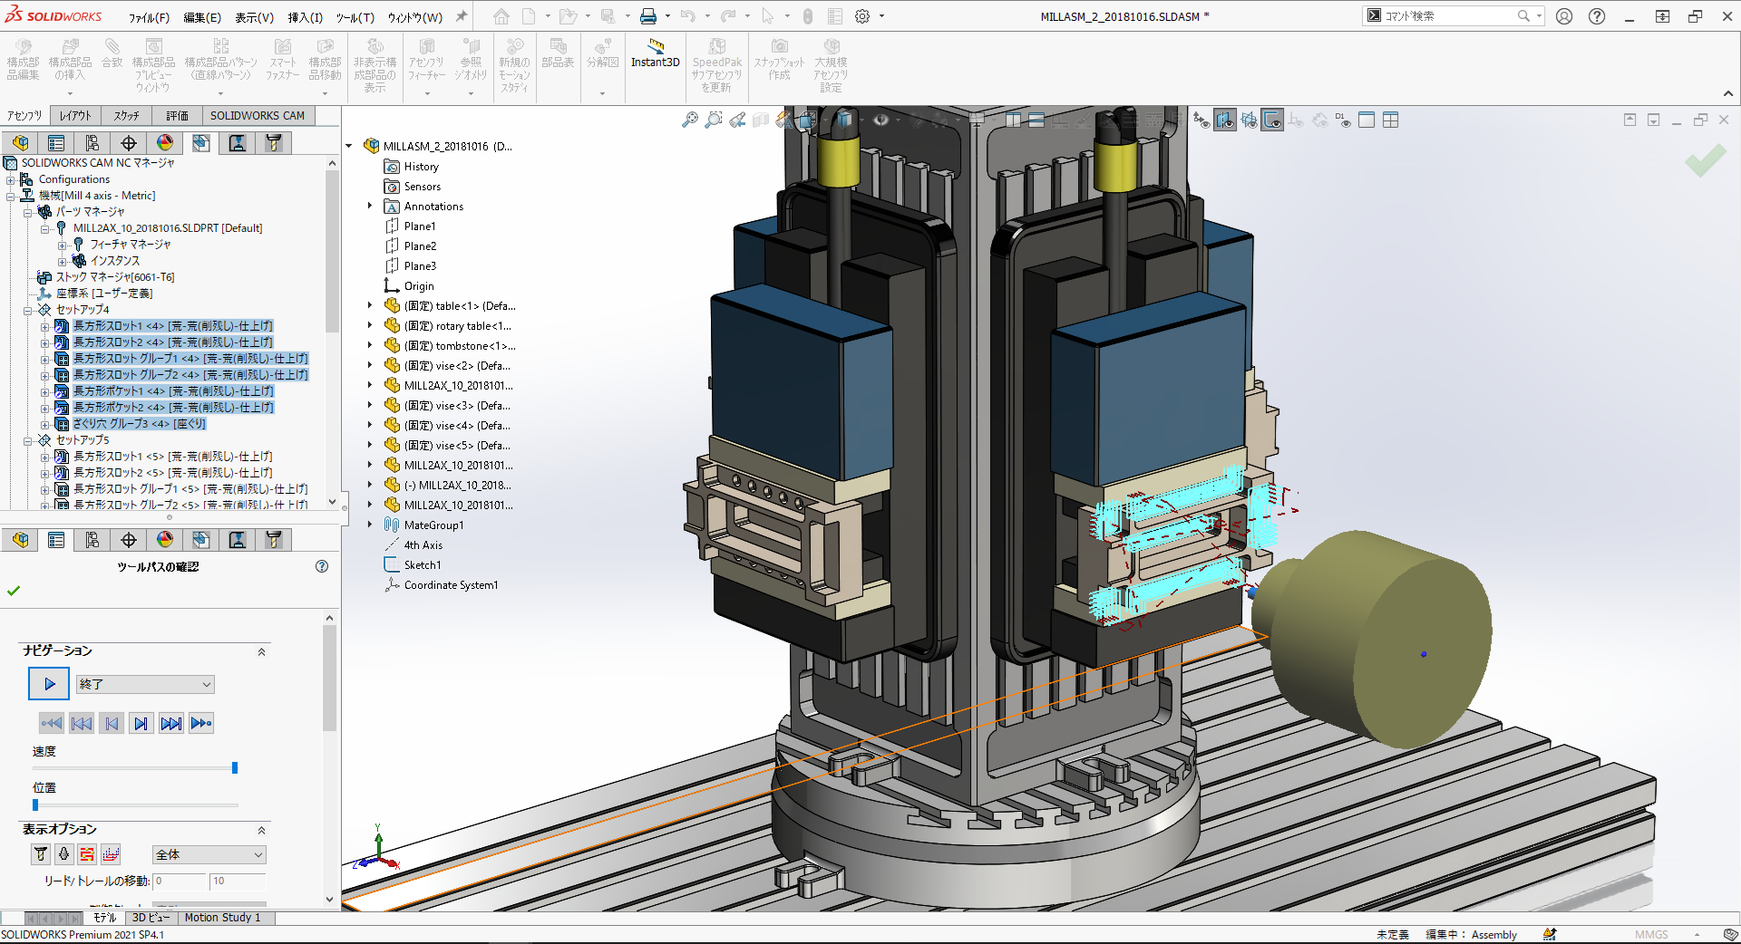This screenshot has height=944, width=1741.
Task: Expand the MateGroup1 tree item
Action: pyautogui.click(x=370, y=525)
